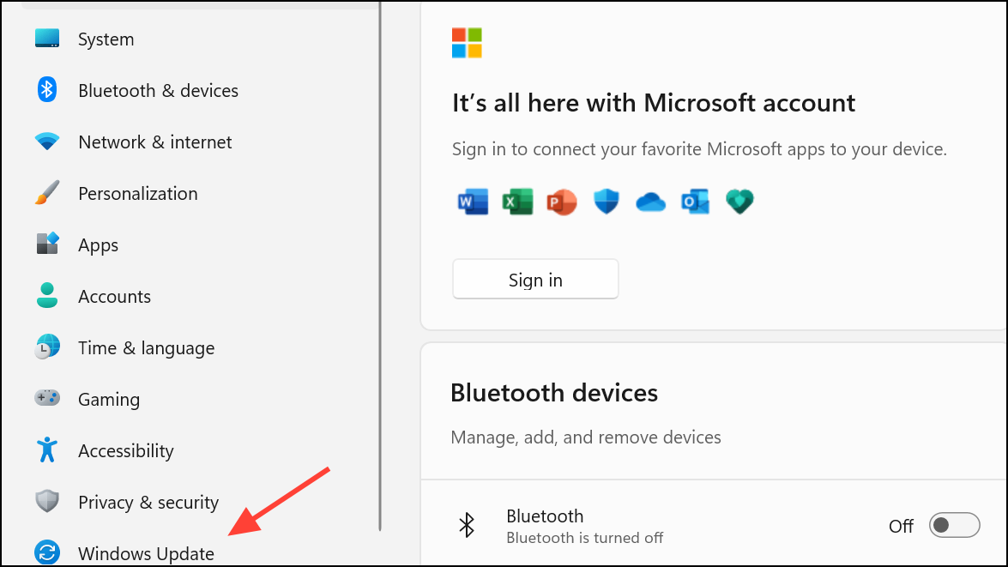This screenshot has width=1008, height=567.
Task: Click the Personalization paintbrush icon
Action: click(47, 193)
